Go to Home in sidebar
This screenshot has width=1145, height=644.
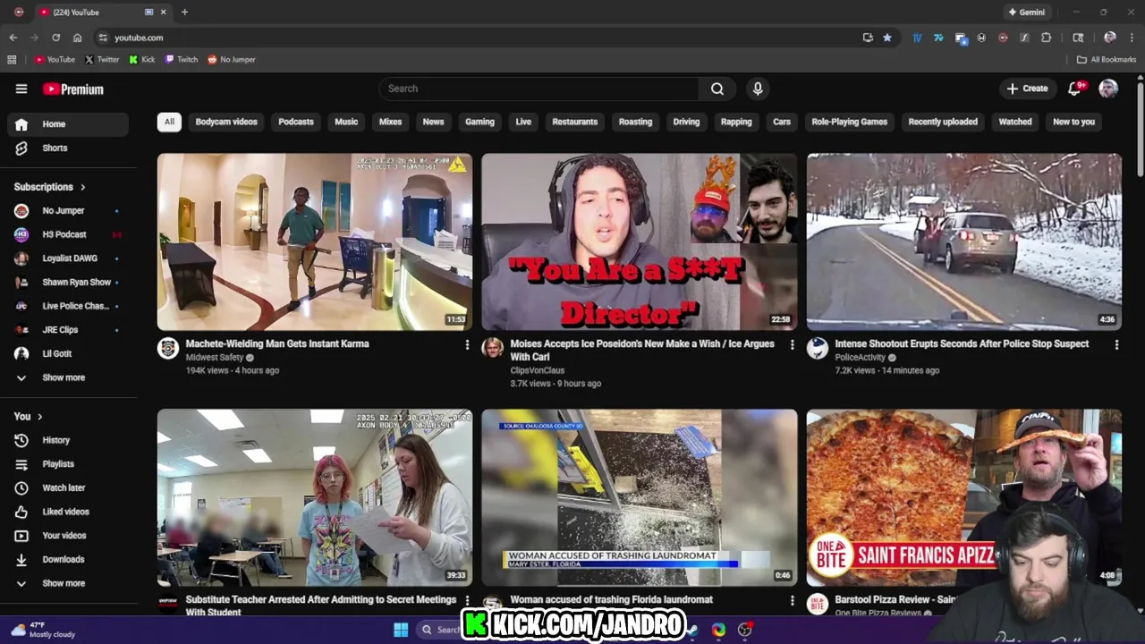(68, 124)
